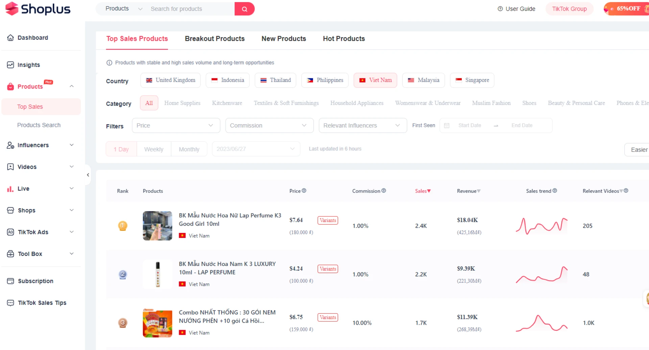Select Thailand as the country
This screenshot has height=350, width=649.
[x=275, y=80]
